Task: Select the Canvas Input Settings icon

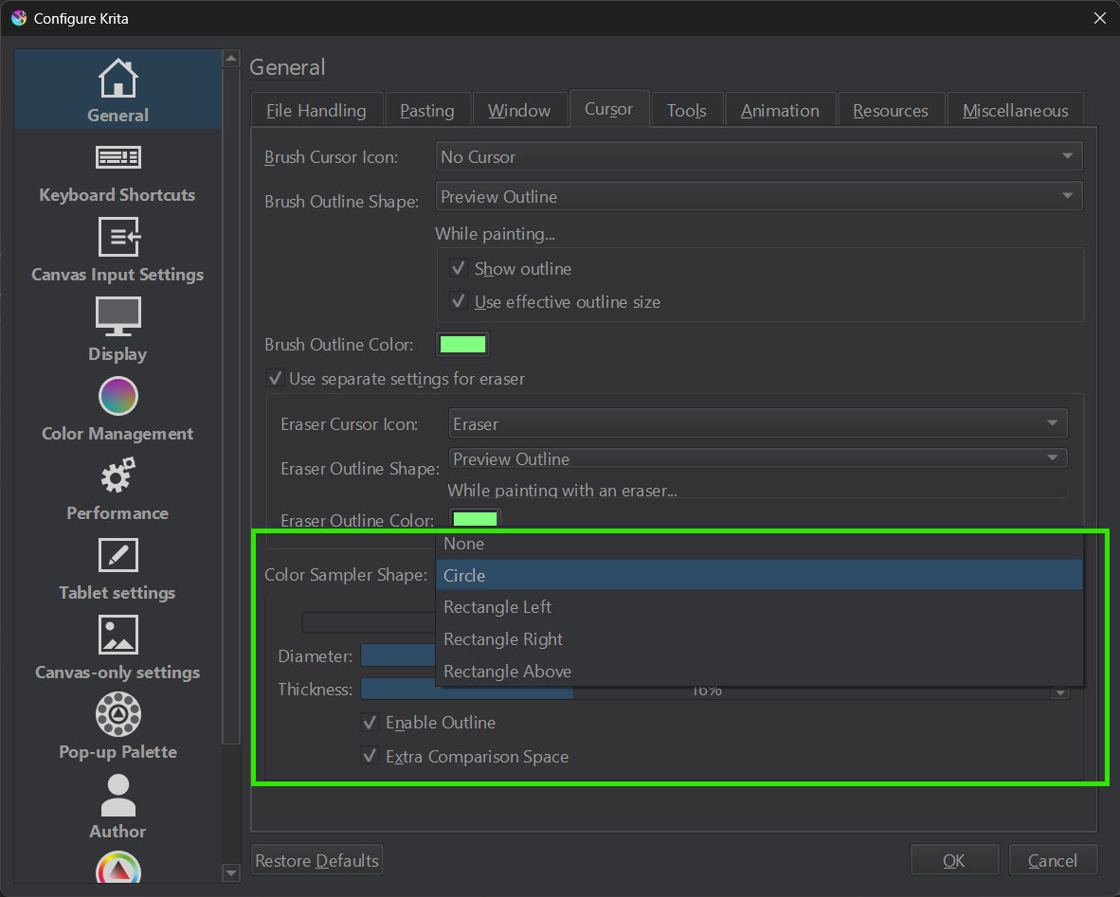Action: (117, 237)
